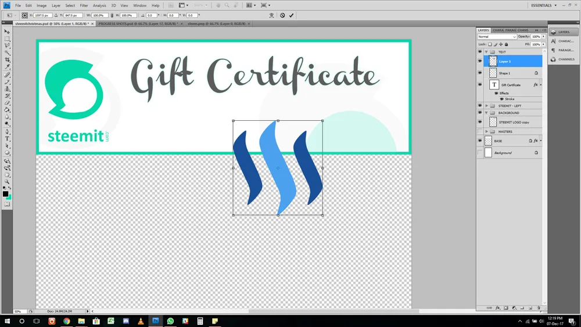
Task: Click the W width percentage field
Action: 99,16
